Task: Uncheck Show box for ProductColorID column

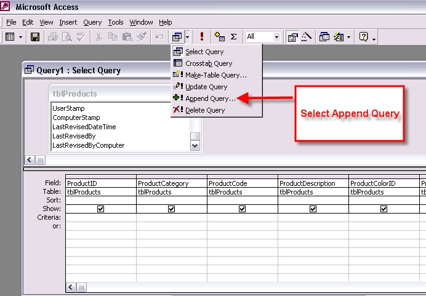Action: point(384,209)
